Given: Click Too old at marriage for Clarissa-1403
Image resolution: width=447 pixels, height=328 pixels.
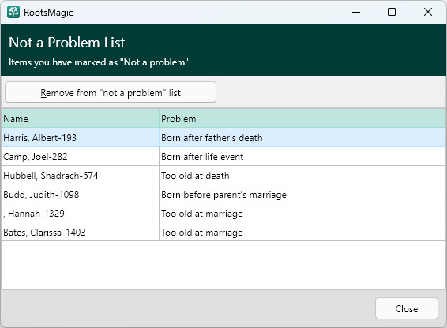Looking at the screenshot, I should pos(302,232).
